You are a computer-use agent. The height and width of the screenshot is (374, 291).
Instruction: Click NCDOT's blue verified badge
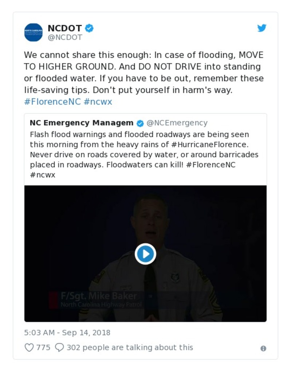[x=89, y=28]
